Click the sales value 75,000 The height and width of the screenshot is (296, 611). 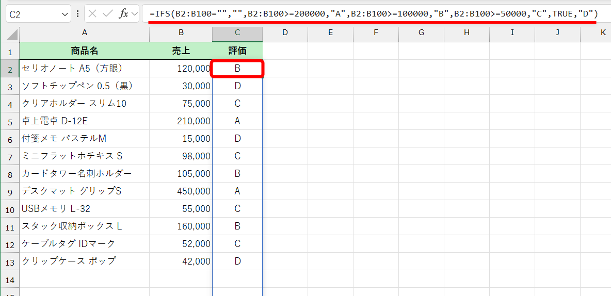click(x=181, y=104)
